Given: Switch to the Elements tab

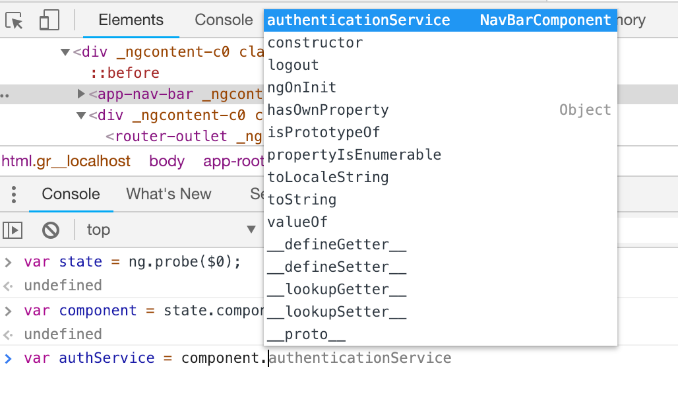Looking at the screenshot, I should tap(131, 20).
